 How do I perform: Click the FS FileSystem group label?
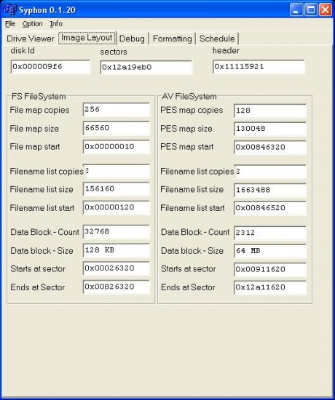click(x=39, y=97)
